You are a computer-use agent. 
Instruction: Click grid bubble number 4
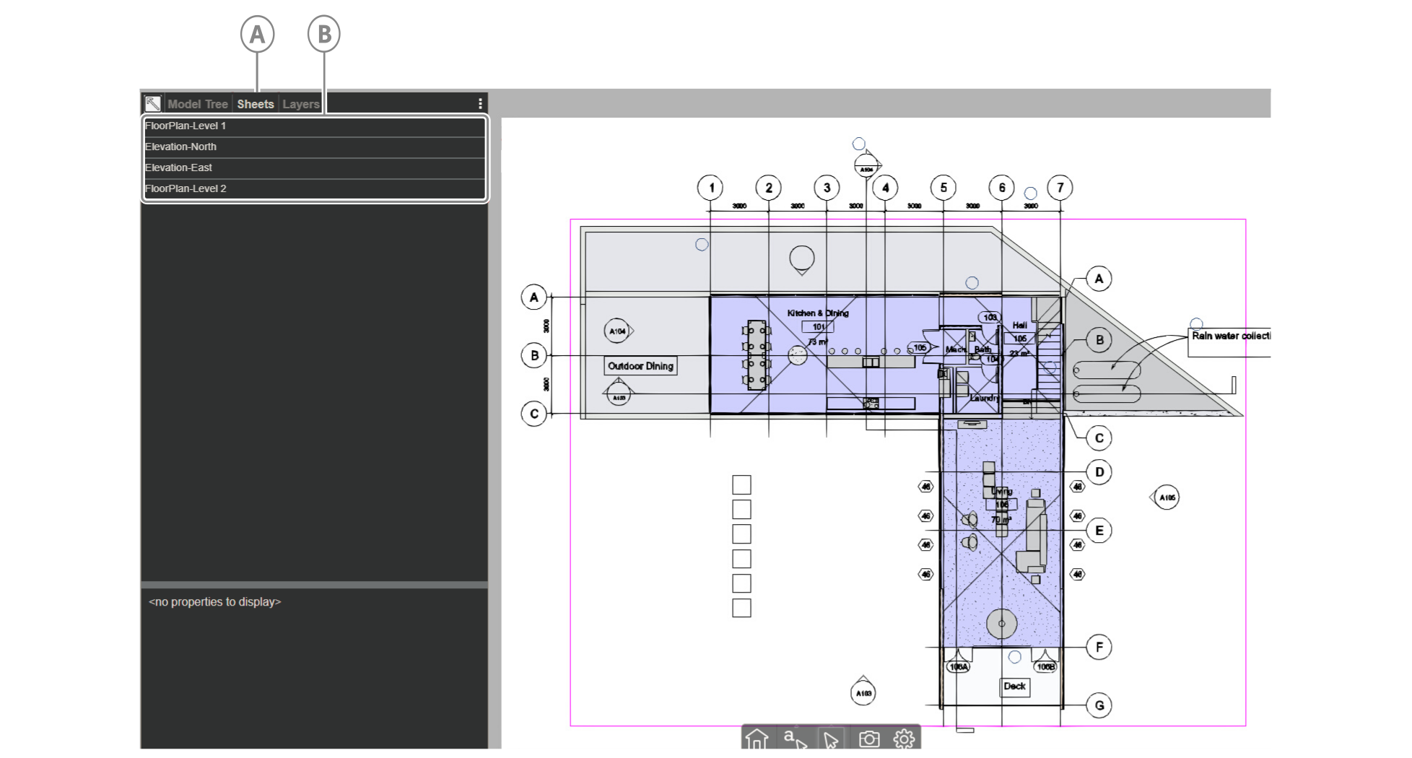pos(886,187)
